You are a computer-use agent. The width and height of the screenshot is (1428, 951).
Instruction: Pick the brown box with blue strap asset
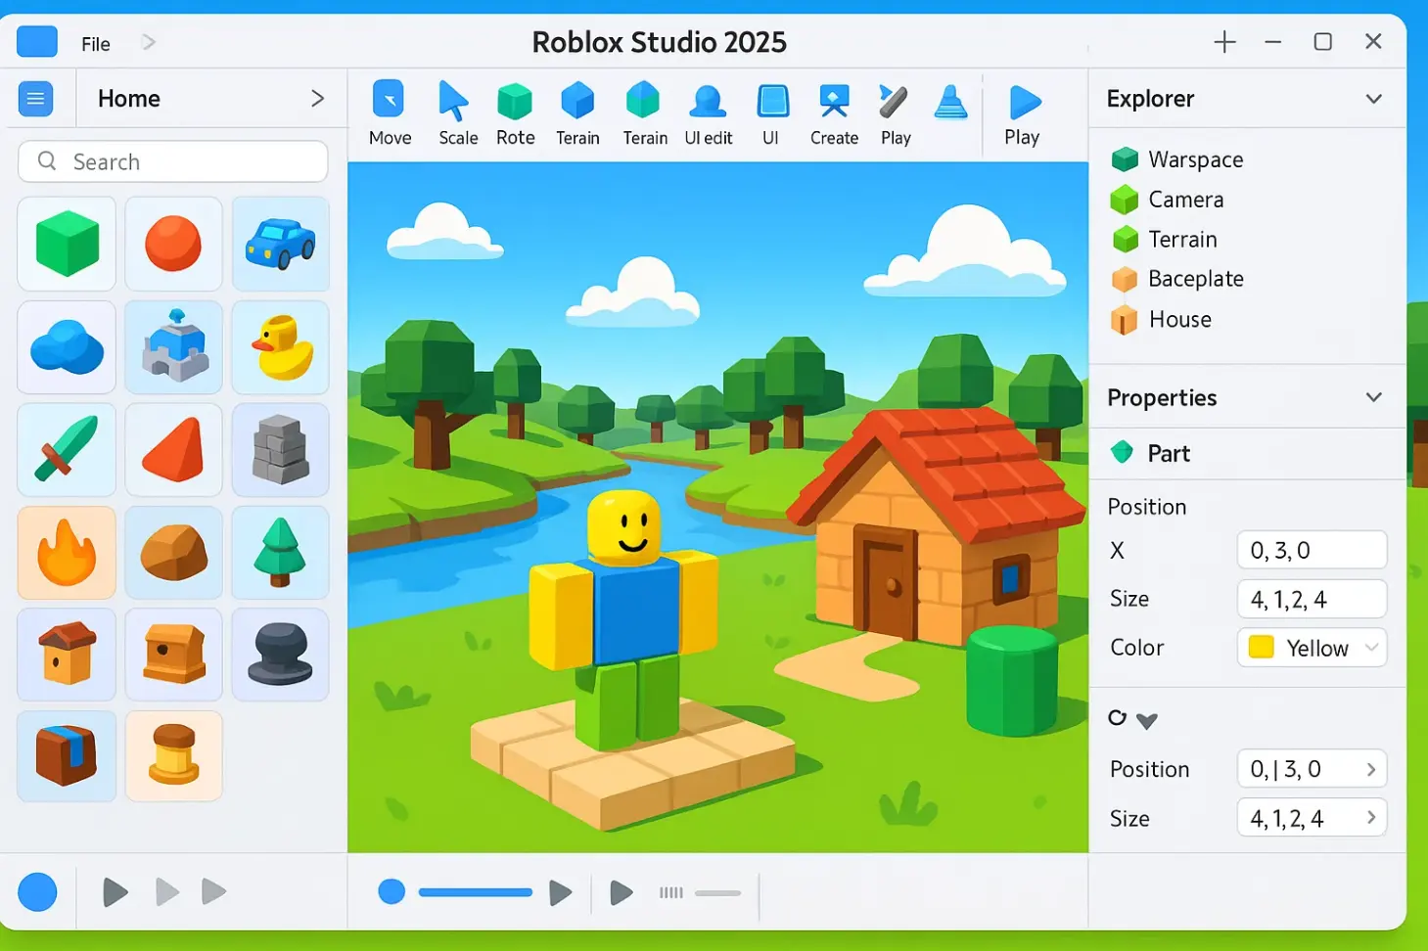(67, 756)
